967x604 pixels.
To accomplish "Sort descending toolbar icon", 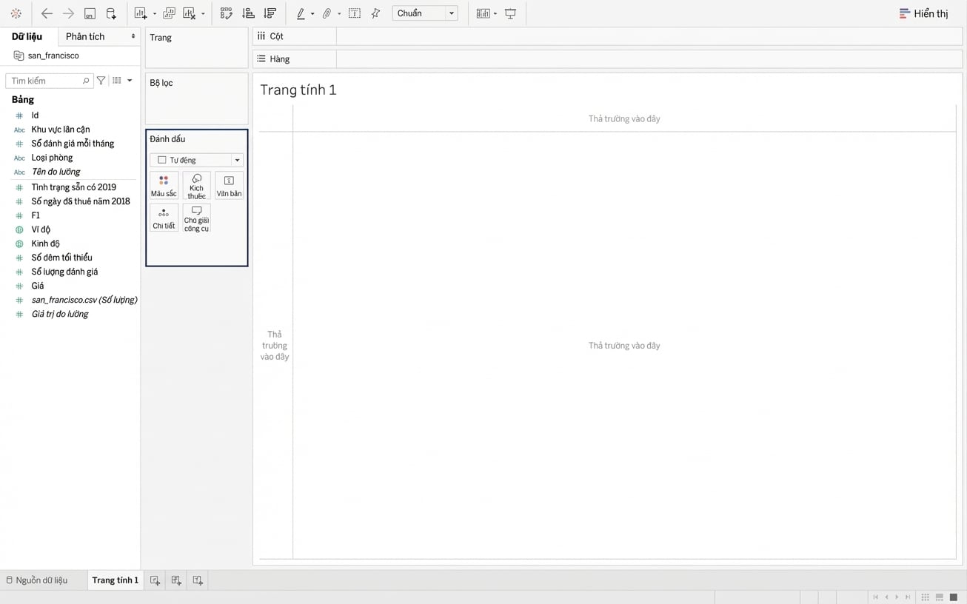I will click(x=270, y=13).
